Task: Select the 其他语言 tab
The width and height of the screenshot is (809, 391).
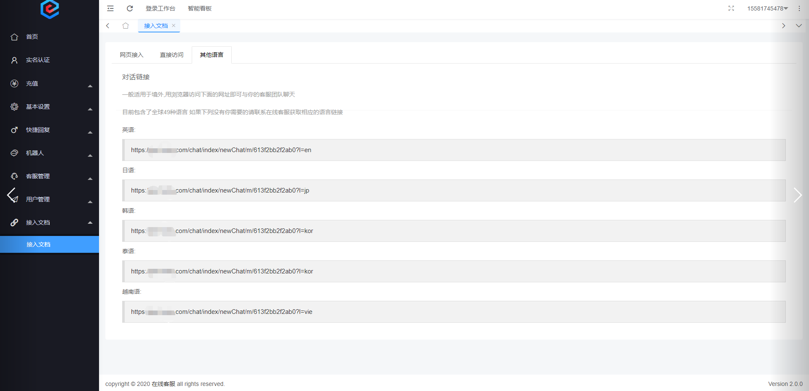Action: click(212, 55)
